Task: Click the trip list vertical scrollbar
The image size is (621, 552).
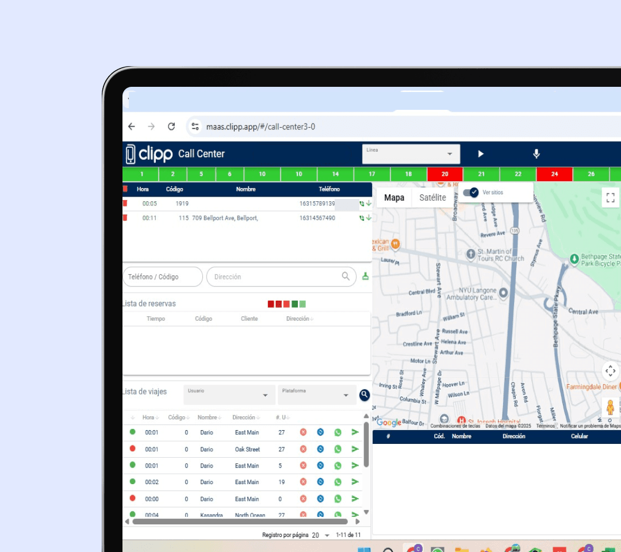Action: [x=366, y=444]
